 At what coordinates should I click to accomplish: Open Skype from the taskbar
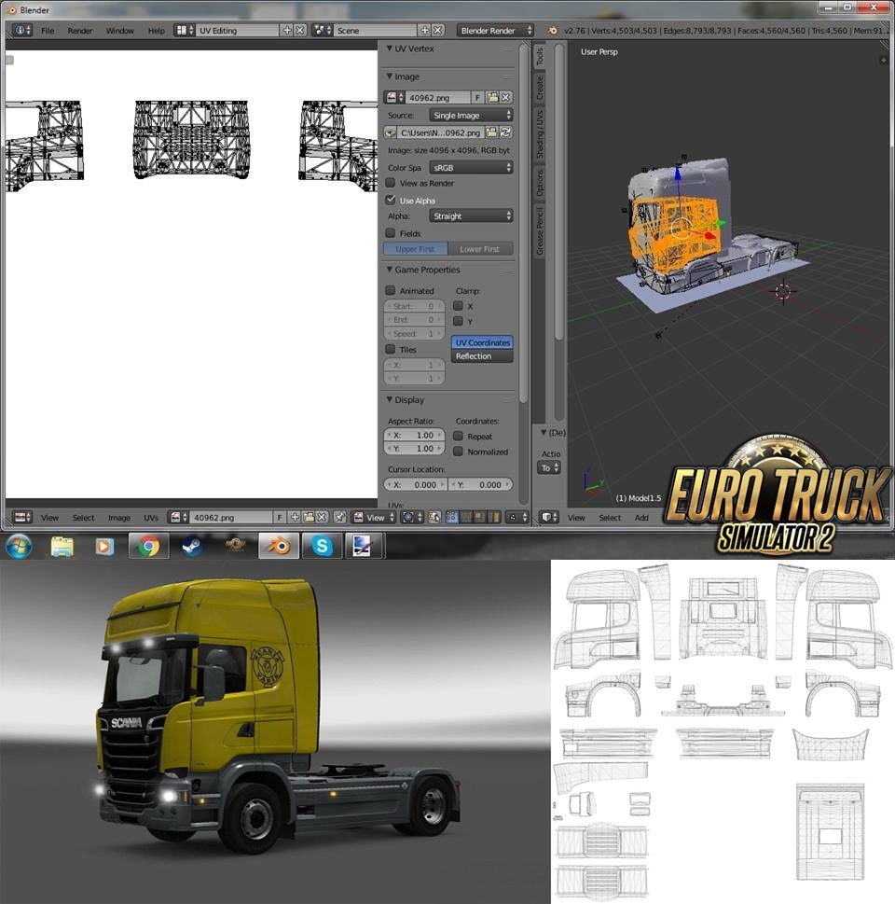[x=323, y=546]
